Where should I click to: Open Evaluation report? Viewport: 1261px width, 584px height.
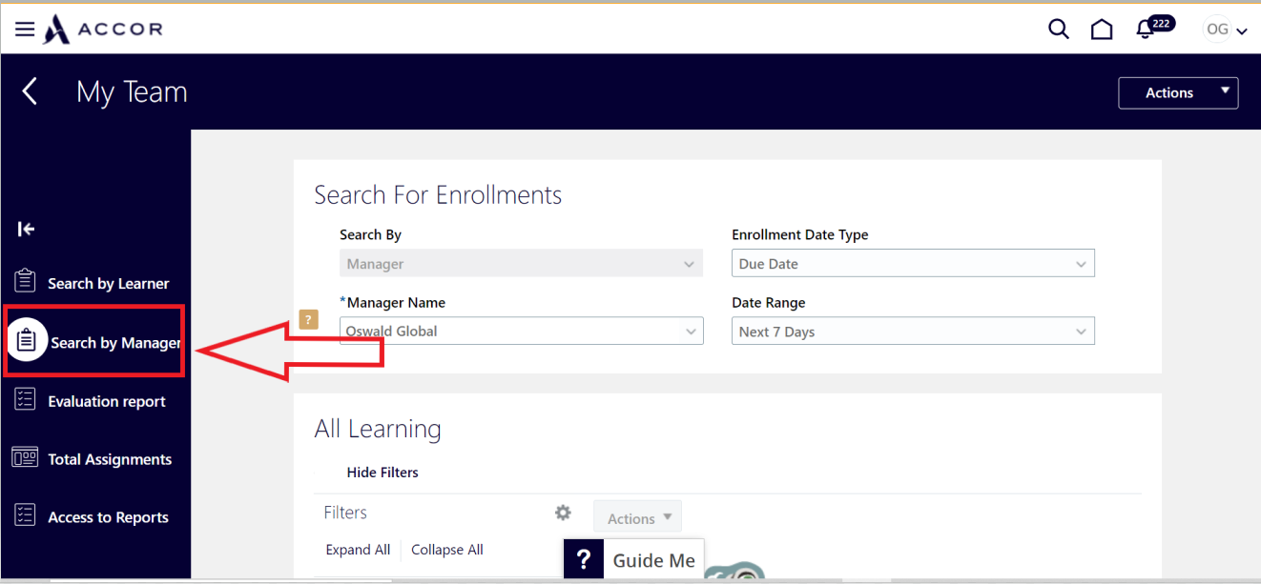point(107,401)
